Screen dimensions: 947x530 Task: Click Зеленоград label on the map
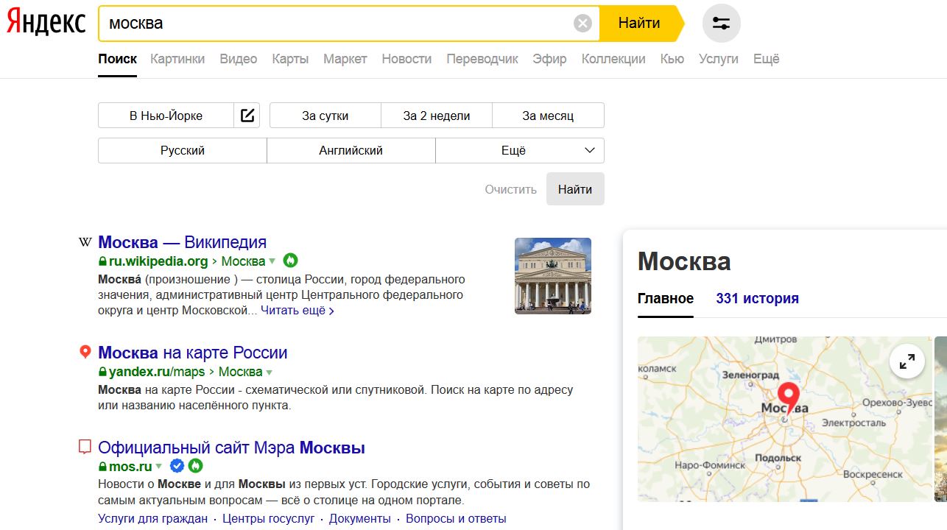pyautogui.click(x=750, y=375)
